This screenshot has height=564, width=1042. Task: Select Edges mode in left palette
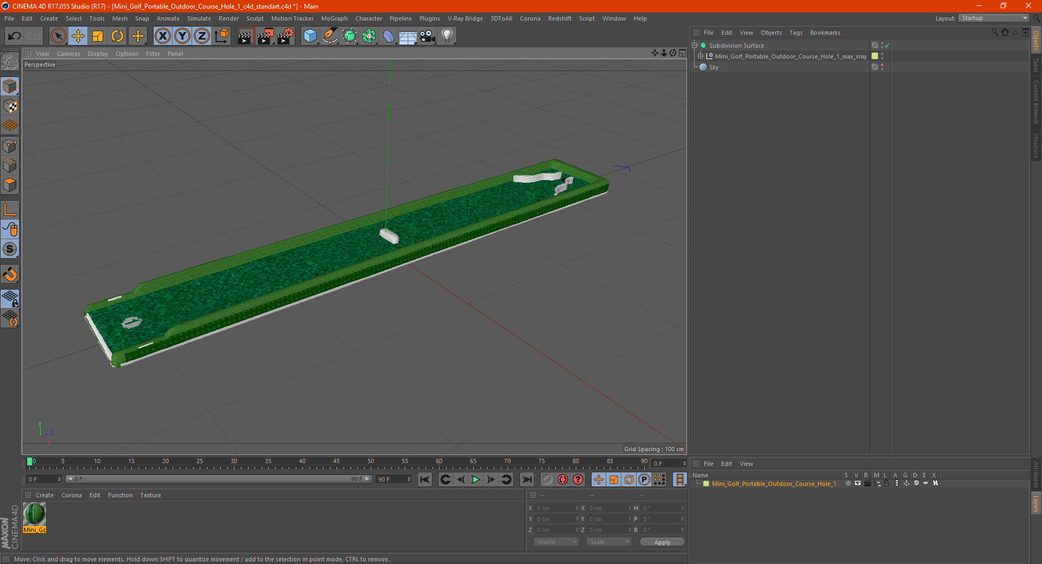point(10,165)
